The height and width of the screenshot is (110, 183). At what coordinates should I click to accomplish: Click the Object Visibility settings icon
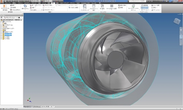pyautogui.click(x=5, y=7)
